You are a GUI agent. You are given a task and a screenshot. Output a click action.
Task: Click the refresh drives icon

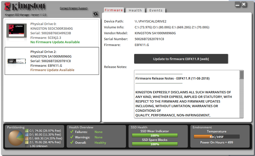95,14
